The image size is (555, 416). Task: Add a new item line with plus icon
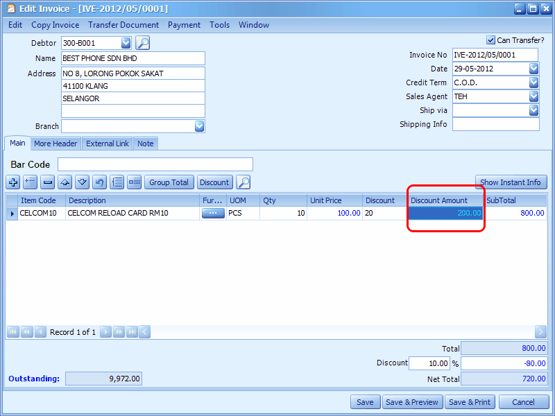[x=13, y=182]
